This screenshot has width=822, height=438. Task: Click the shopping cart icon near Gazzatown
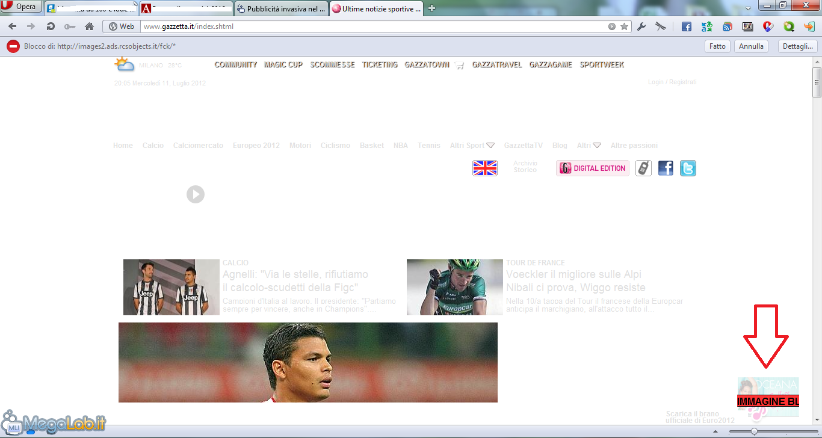460,65
